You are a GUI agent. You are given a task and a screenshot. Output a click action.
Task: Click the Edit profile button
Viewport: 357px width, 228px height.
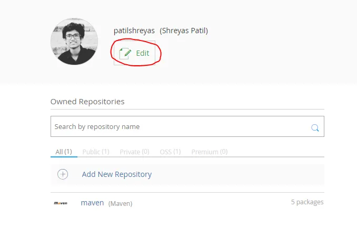click(x=135, y=53)
